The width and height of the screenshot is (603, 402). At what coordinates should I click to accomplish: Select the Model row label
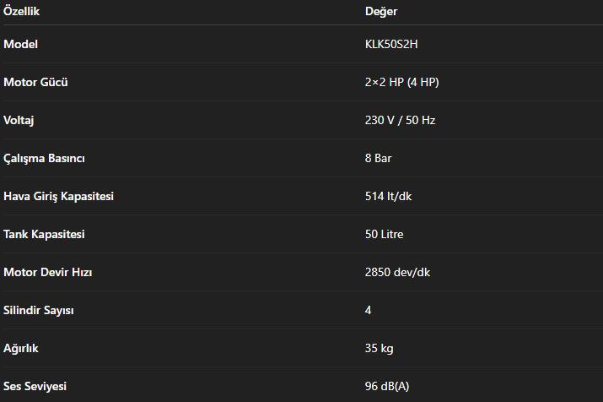tap(21, 44)
